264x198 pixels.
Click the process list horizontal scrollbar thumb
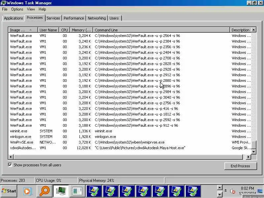pos(128,157)
